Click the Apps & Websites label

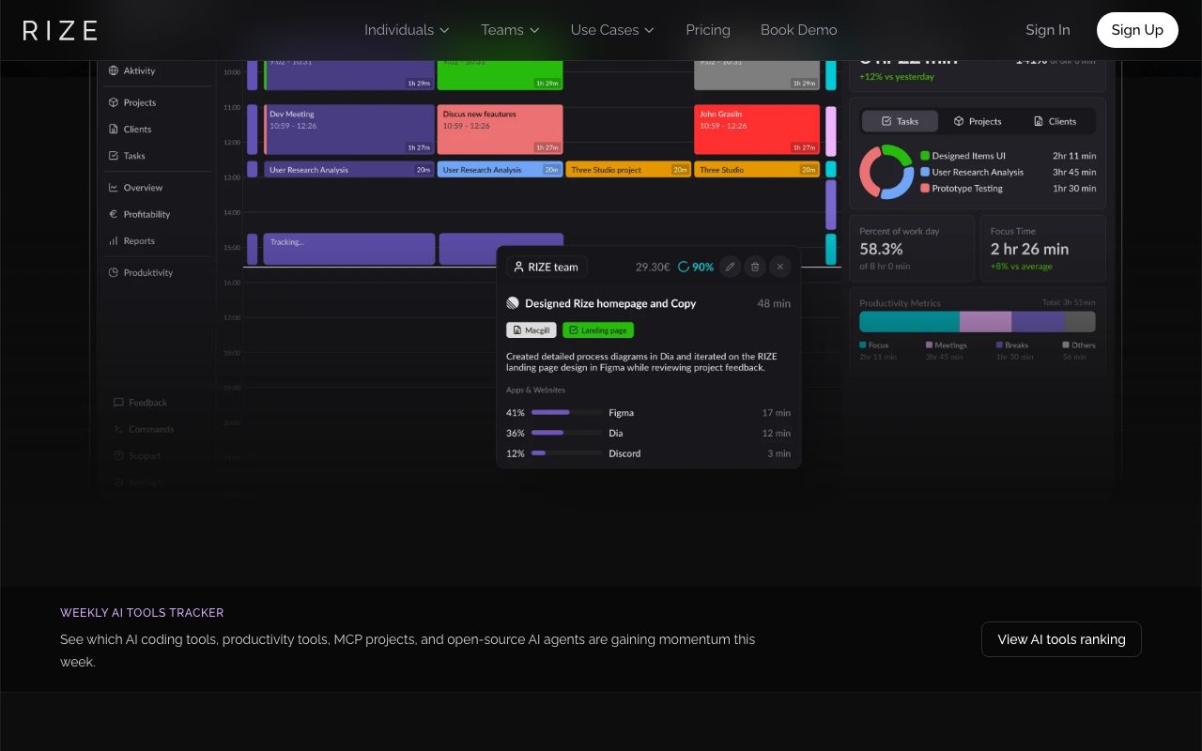click(535, 390)
